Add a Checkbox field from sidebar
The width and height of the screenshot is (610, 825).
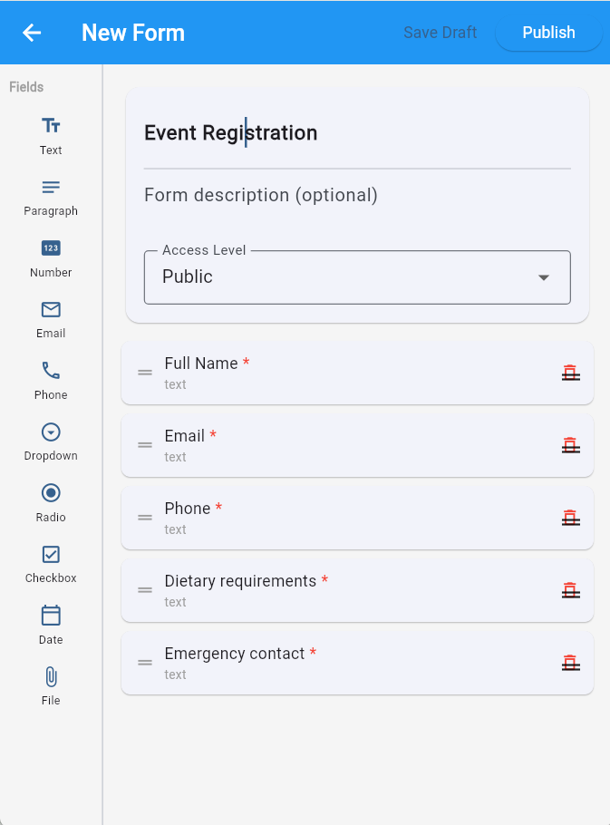coord(51,565)
